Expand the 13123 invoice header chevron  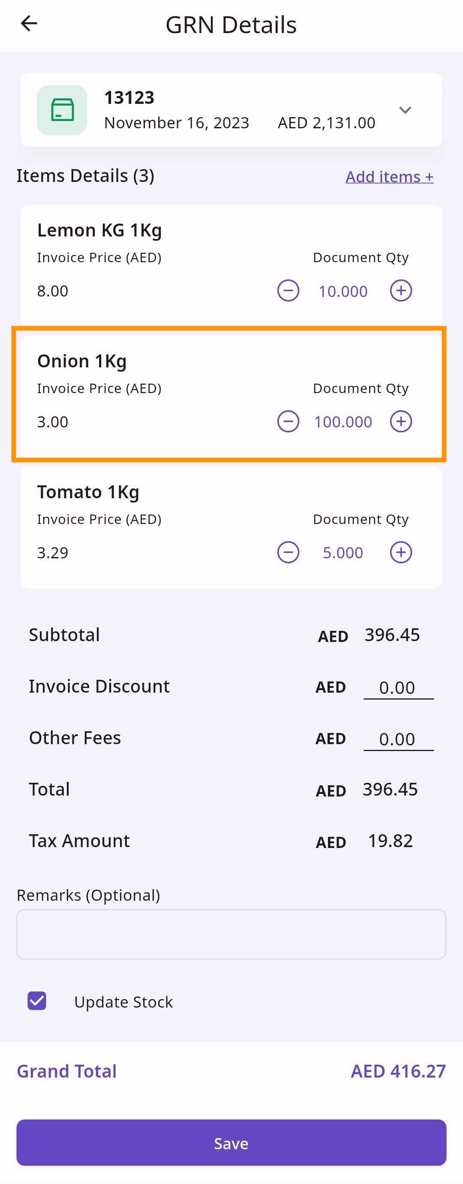point(405,110)
